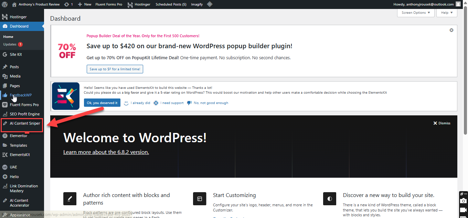The width and height of the screenshot is (468, 218).
Task: Open the Imagify admin bar menu
Action: [197, 4]
